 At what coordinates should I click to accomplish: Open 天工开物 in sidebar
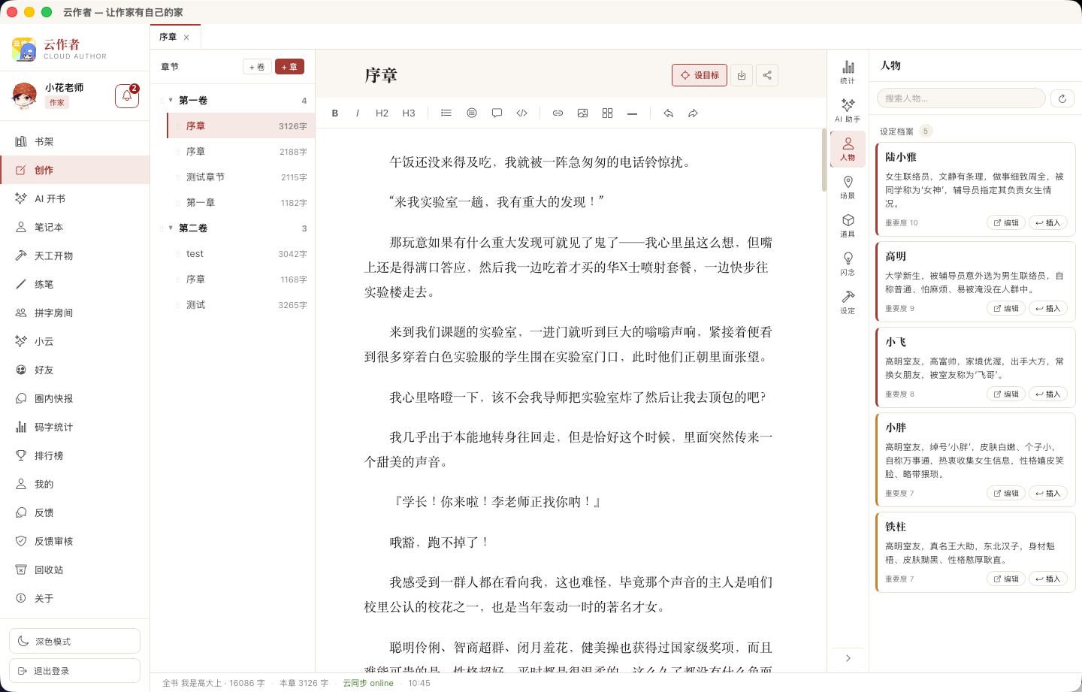click(x=75, y=255)
